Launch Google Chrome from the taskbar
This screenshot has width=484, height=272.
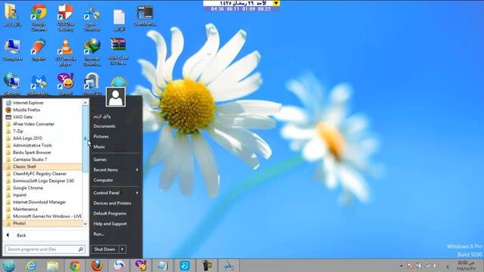coord(75,265)
